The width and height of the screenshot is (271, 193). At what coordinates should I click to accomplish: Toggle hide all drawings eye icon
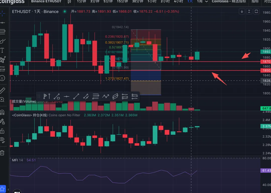click(x=2, y=140)
